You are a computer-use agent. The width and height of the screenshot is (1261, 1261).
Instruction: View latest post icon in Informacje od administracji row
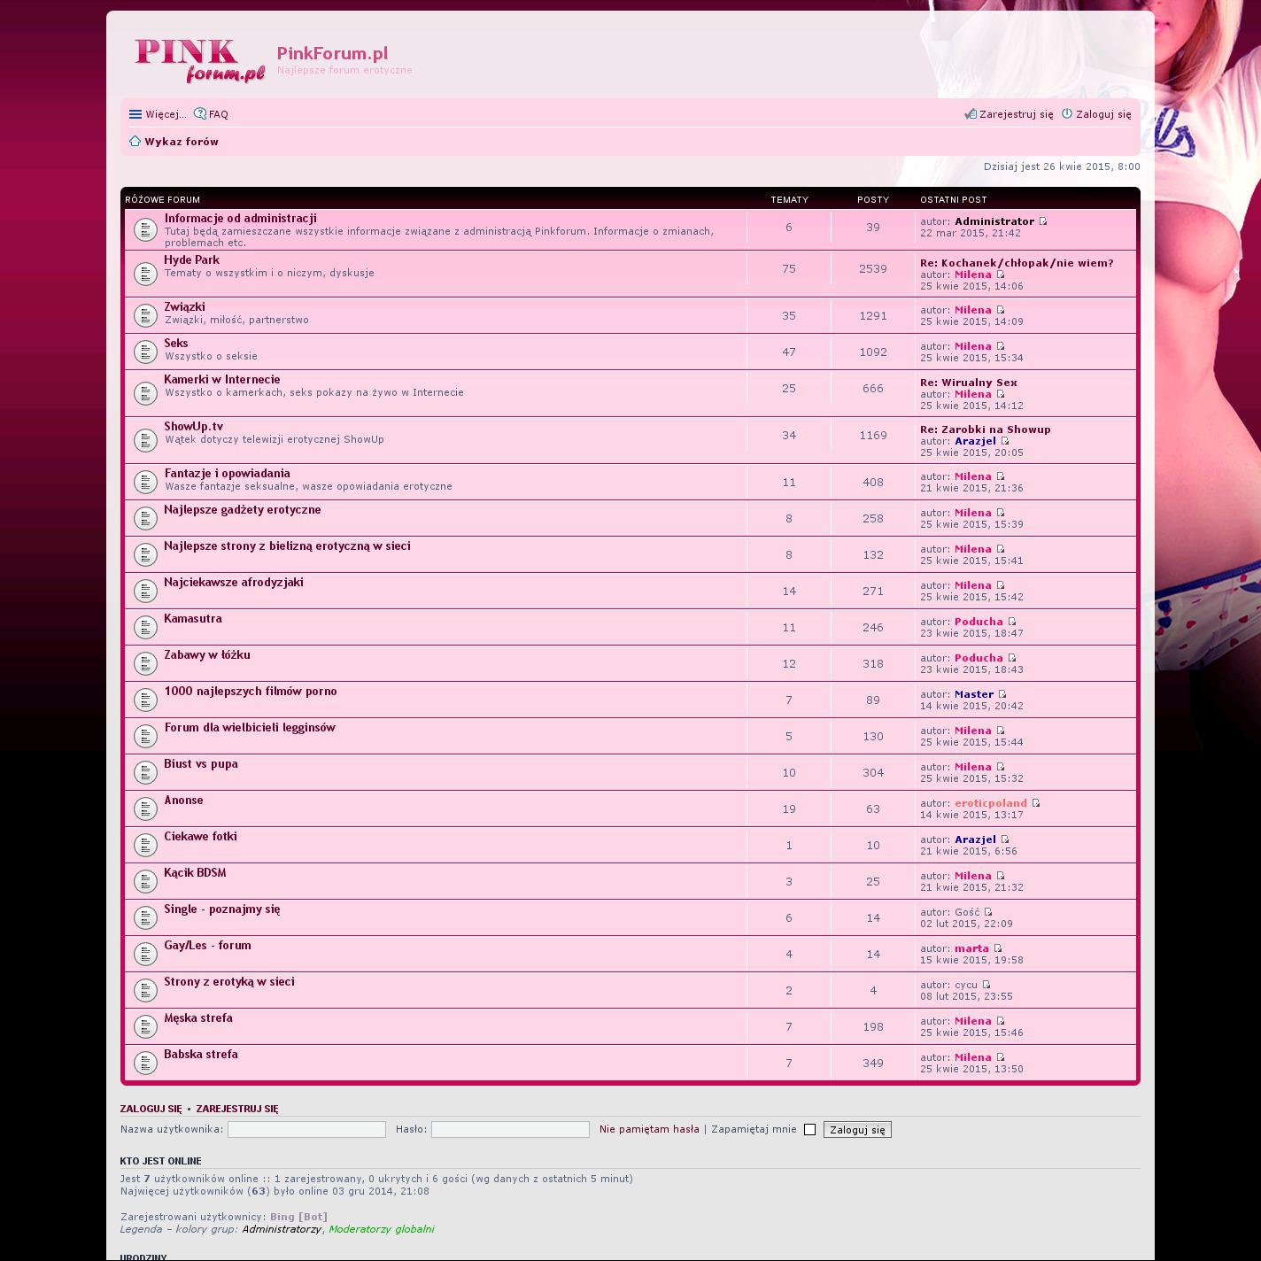point(1043,221)
